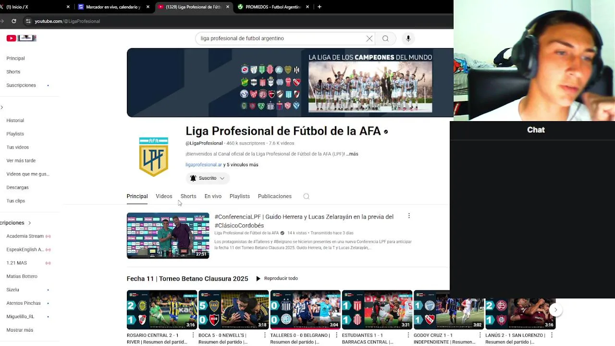The height and width of the screenshot is (346, 615).
Task: Click the browser address bar URL
Action: 67,21
